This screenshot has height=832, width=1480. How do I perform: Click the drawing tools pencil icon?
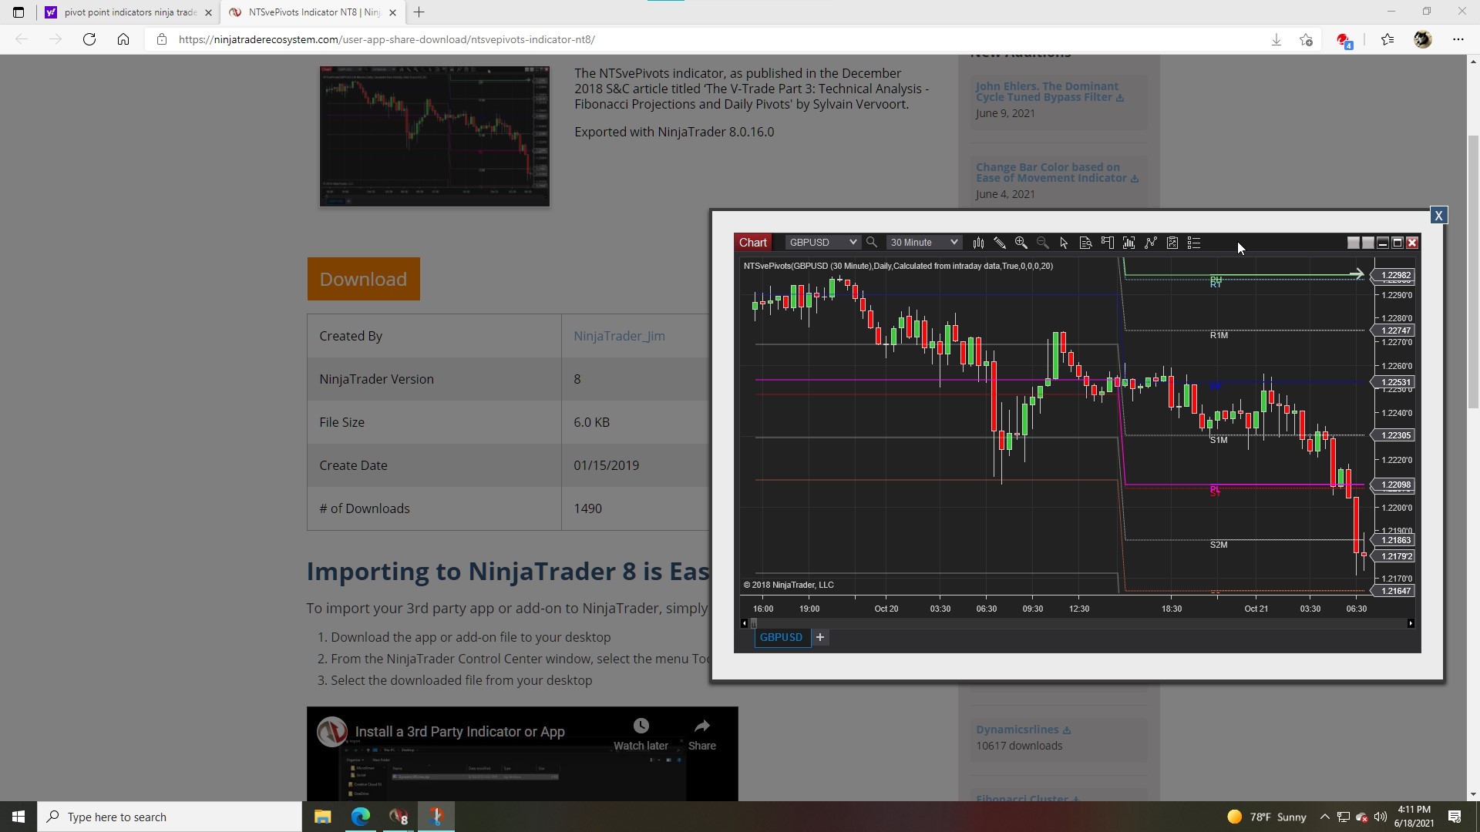999,243
